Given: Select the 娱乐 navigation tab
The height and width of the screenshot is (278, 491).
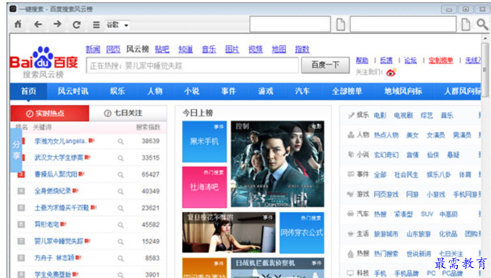Looking at the screenshot, I should [118, 92].
